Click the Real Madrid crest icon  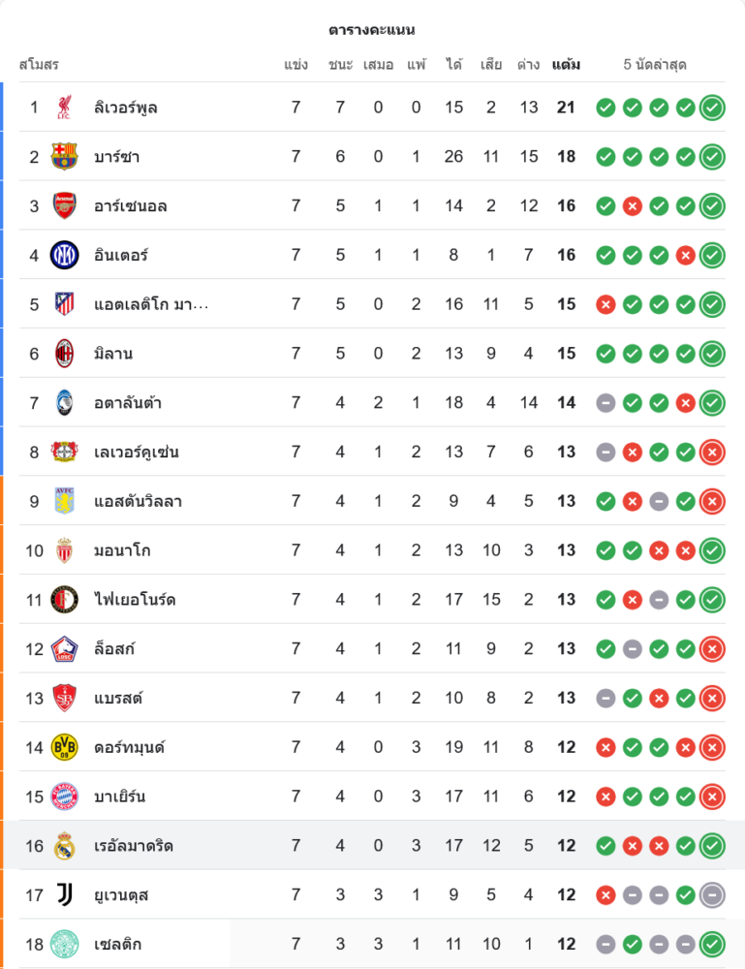[x=64, y=846]
